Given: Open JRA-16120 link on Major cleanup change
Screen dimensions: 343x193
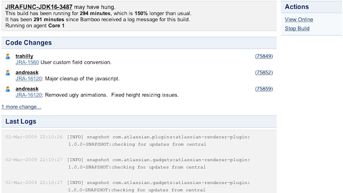Looking at the screenshot, I should coord(29,79).
